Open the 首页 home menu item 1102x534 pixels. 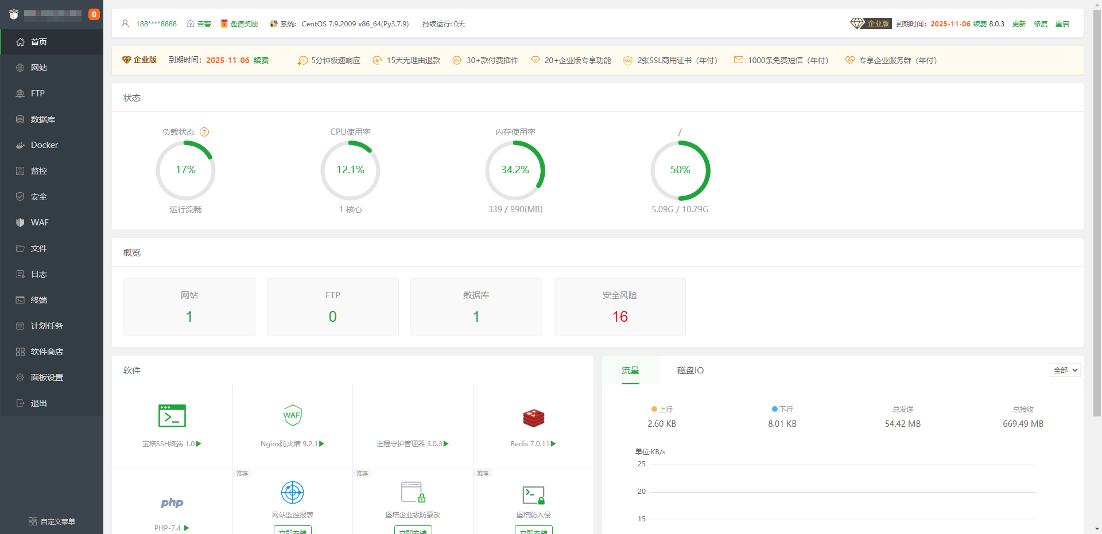coord(52,42)
